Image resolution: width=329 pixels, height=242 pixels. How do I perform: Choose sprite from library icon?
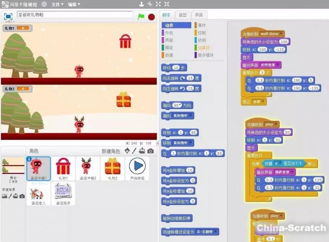tap(127, 151)
